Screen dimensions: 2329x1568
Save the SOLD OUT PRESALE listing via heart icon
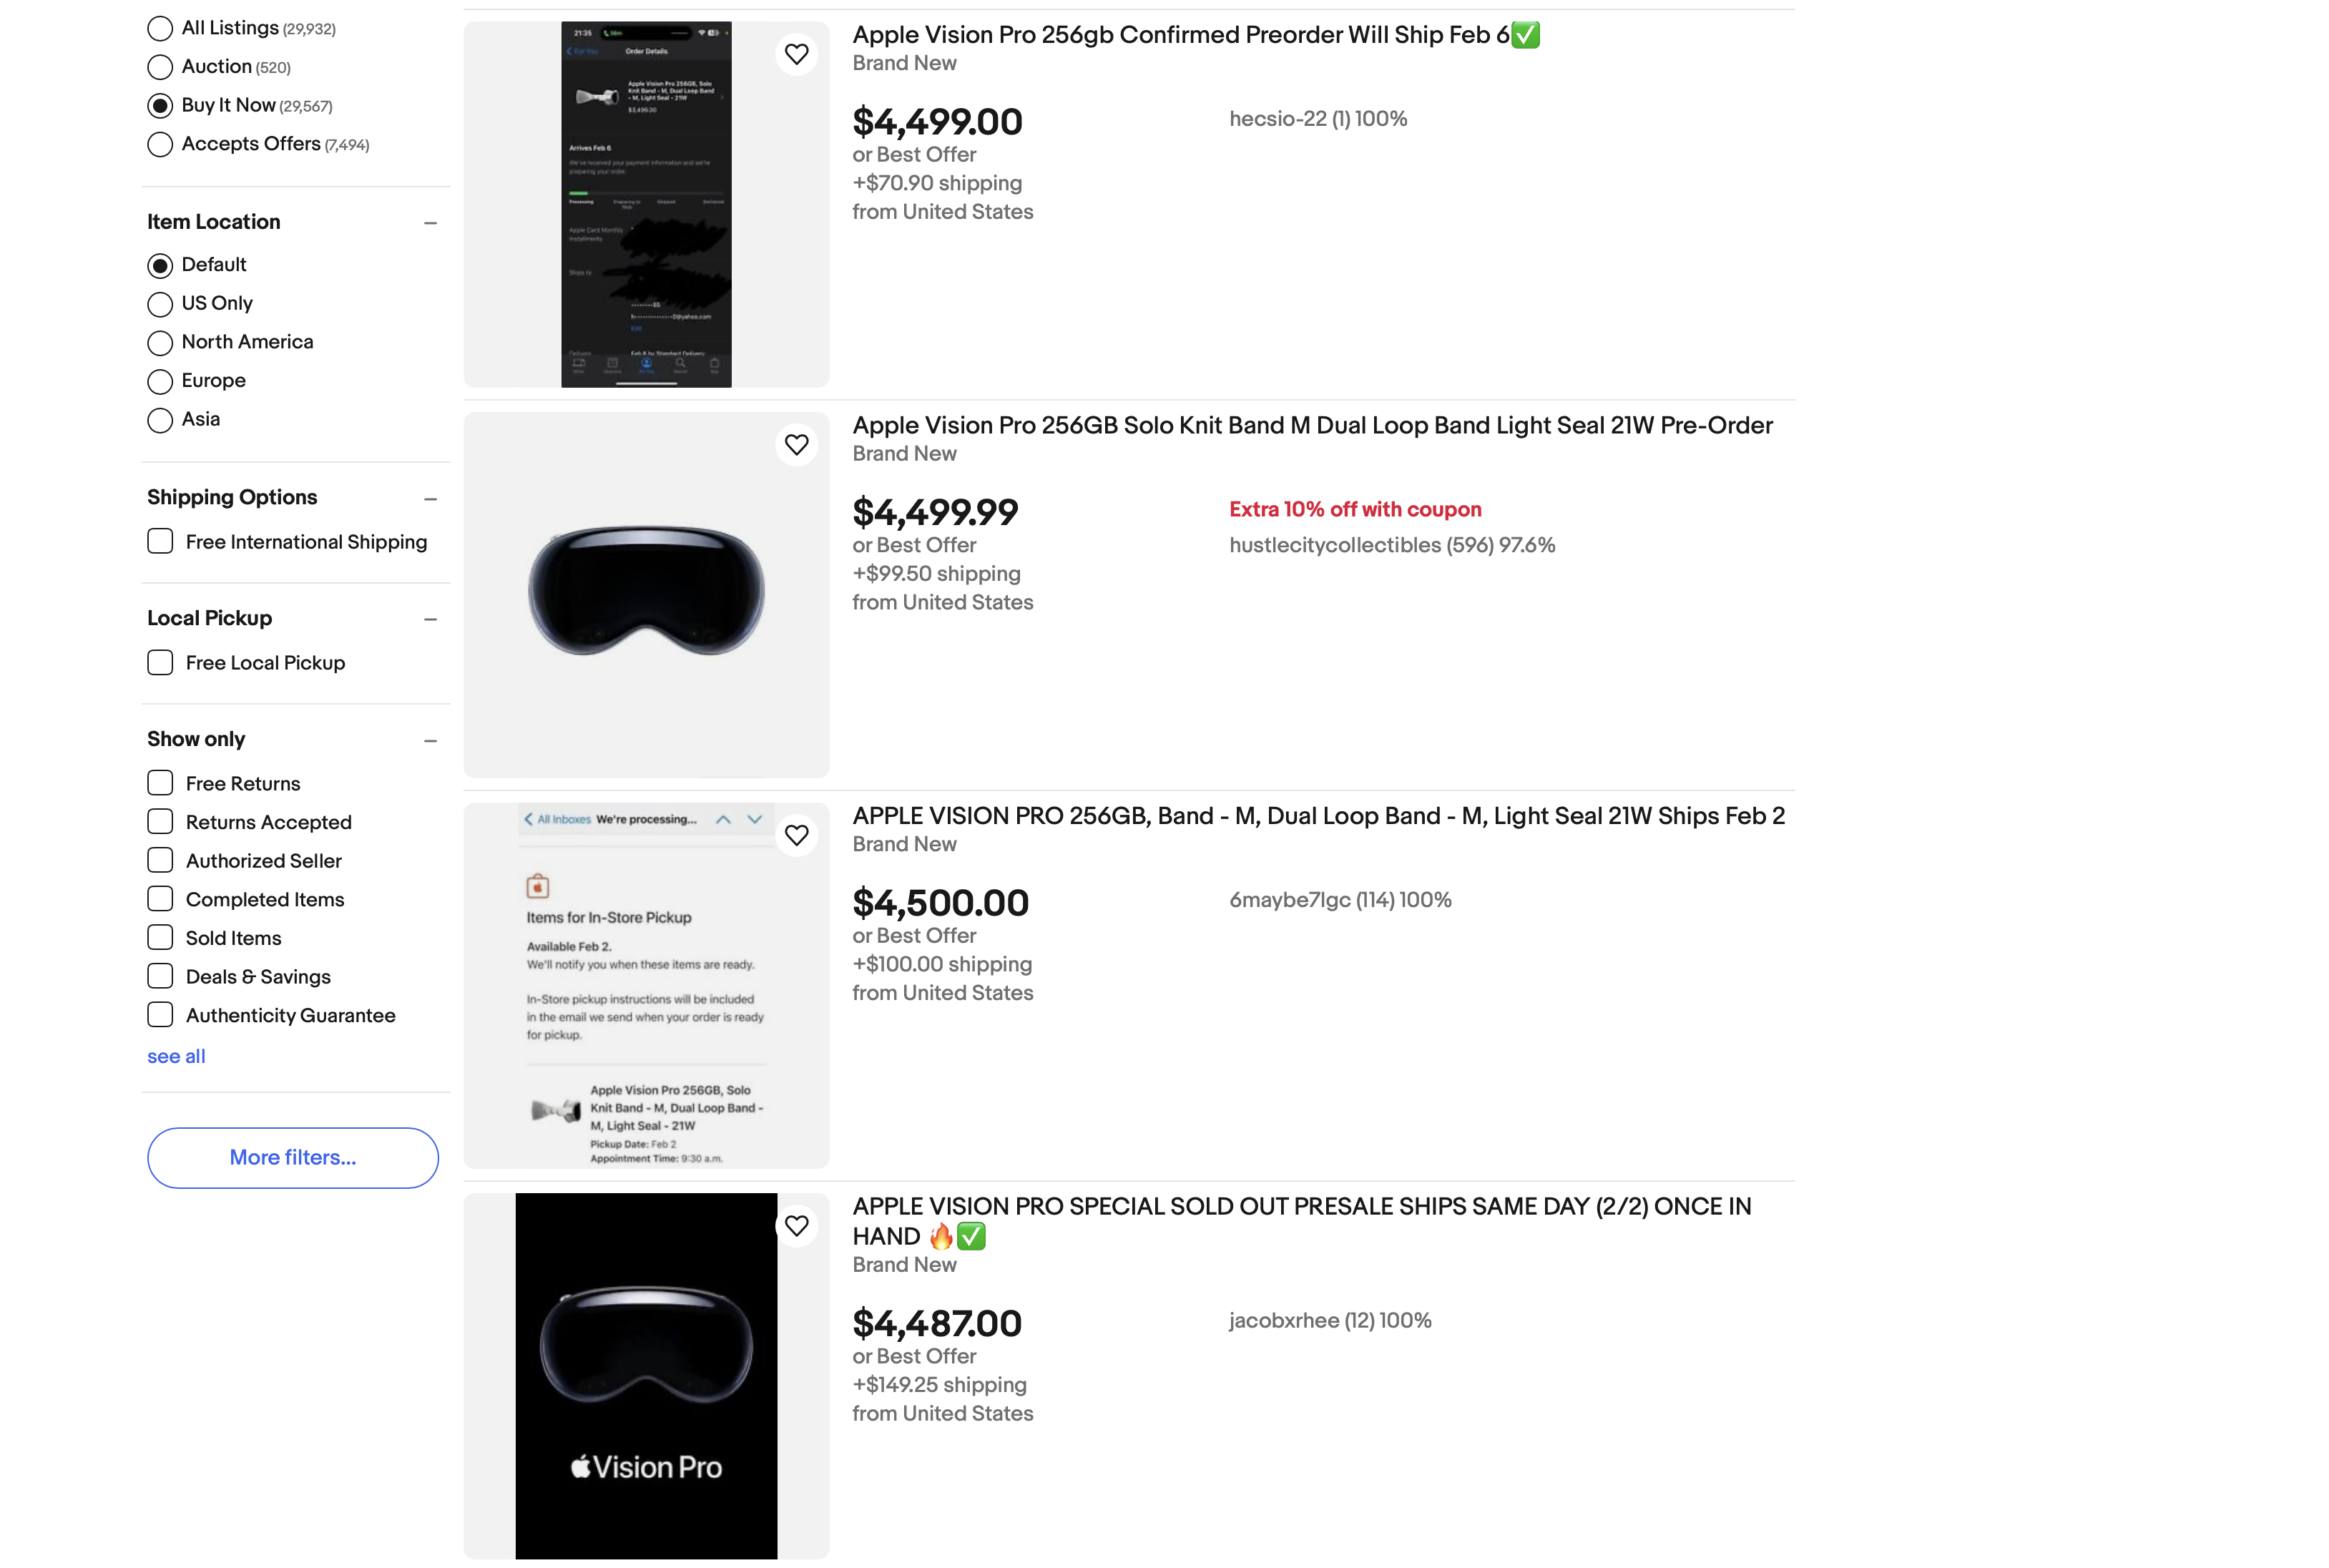[797, 1225]
